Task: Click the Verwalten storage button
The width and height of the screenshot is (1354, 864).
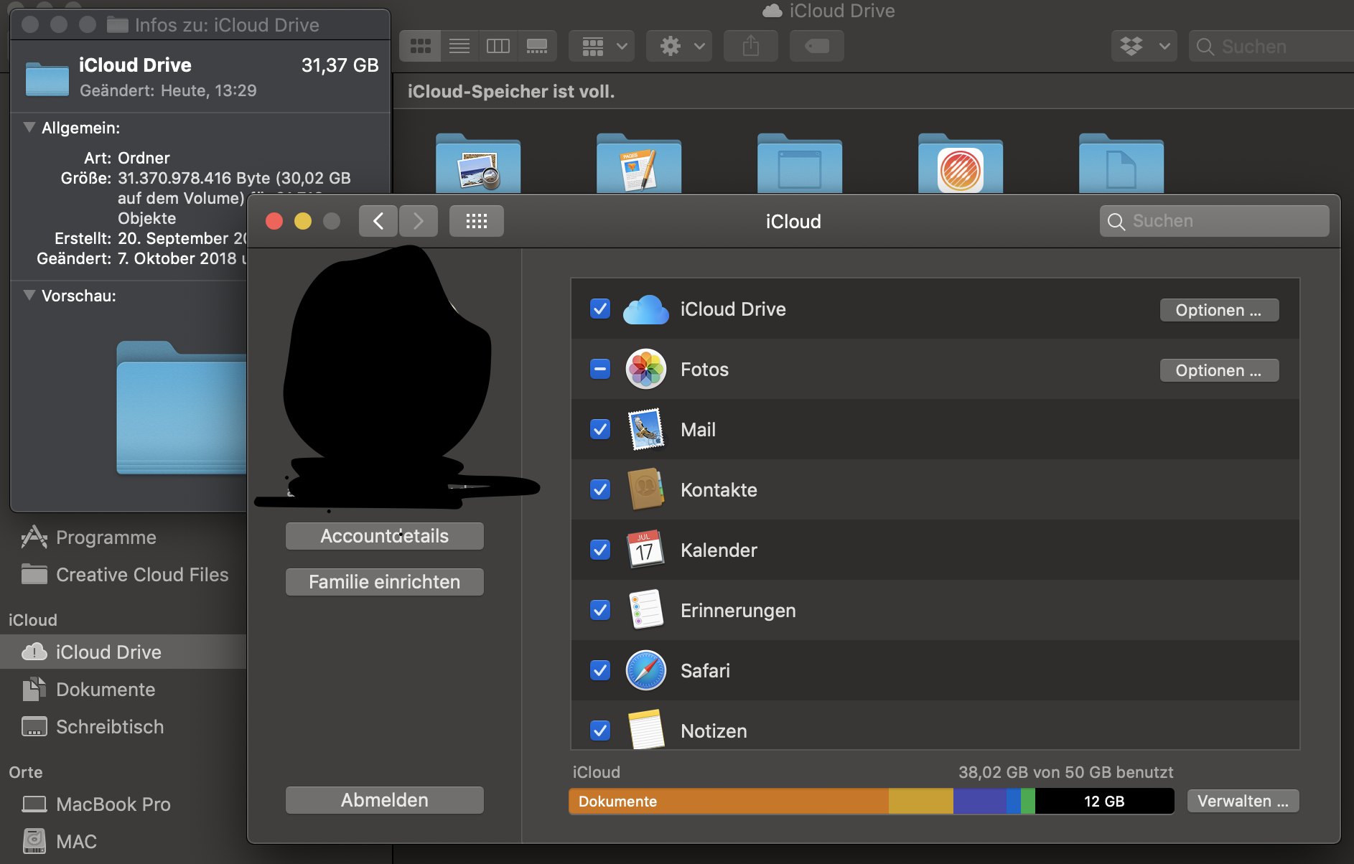Action: click(1243, 801)
